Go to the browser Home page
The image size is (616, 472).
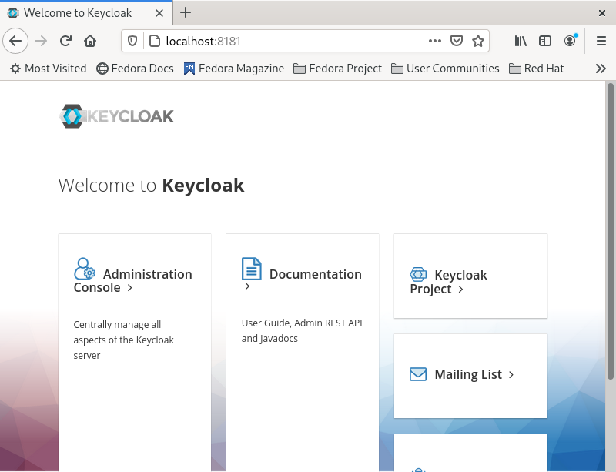coord(90,41)
